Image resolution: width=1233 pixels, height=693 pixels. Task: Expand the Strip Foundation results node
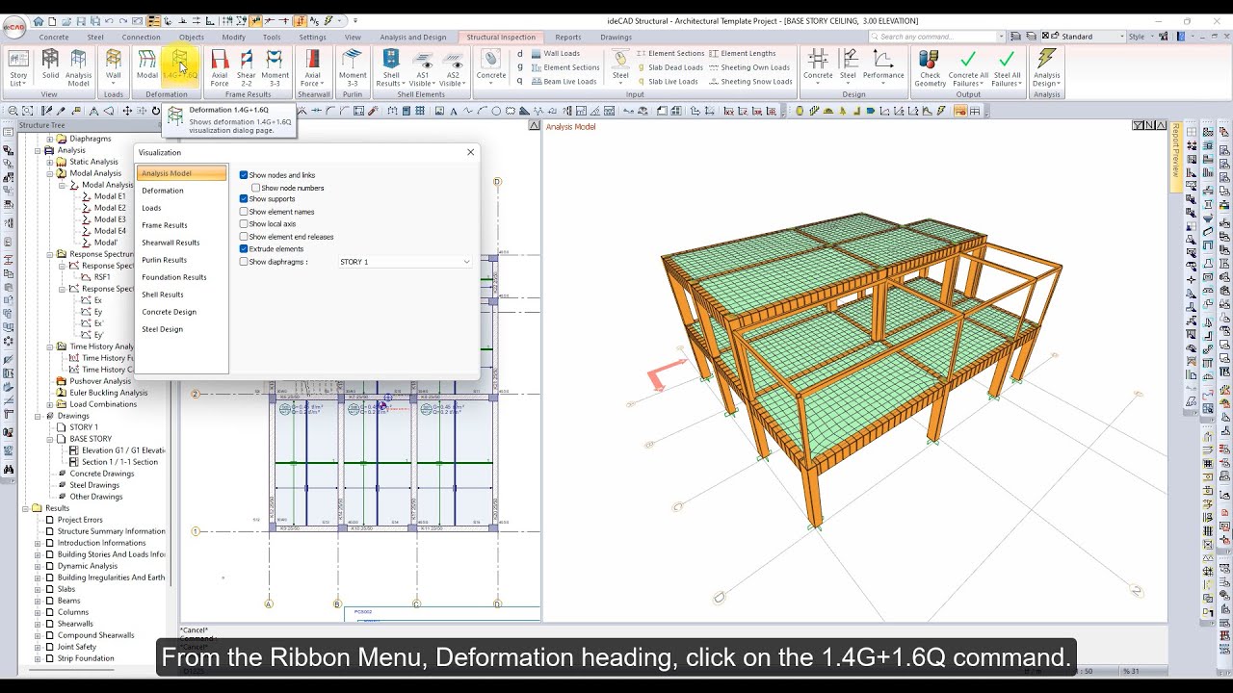click(x=38, y=658)
